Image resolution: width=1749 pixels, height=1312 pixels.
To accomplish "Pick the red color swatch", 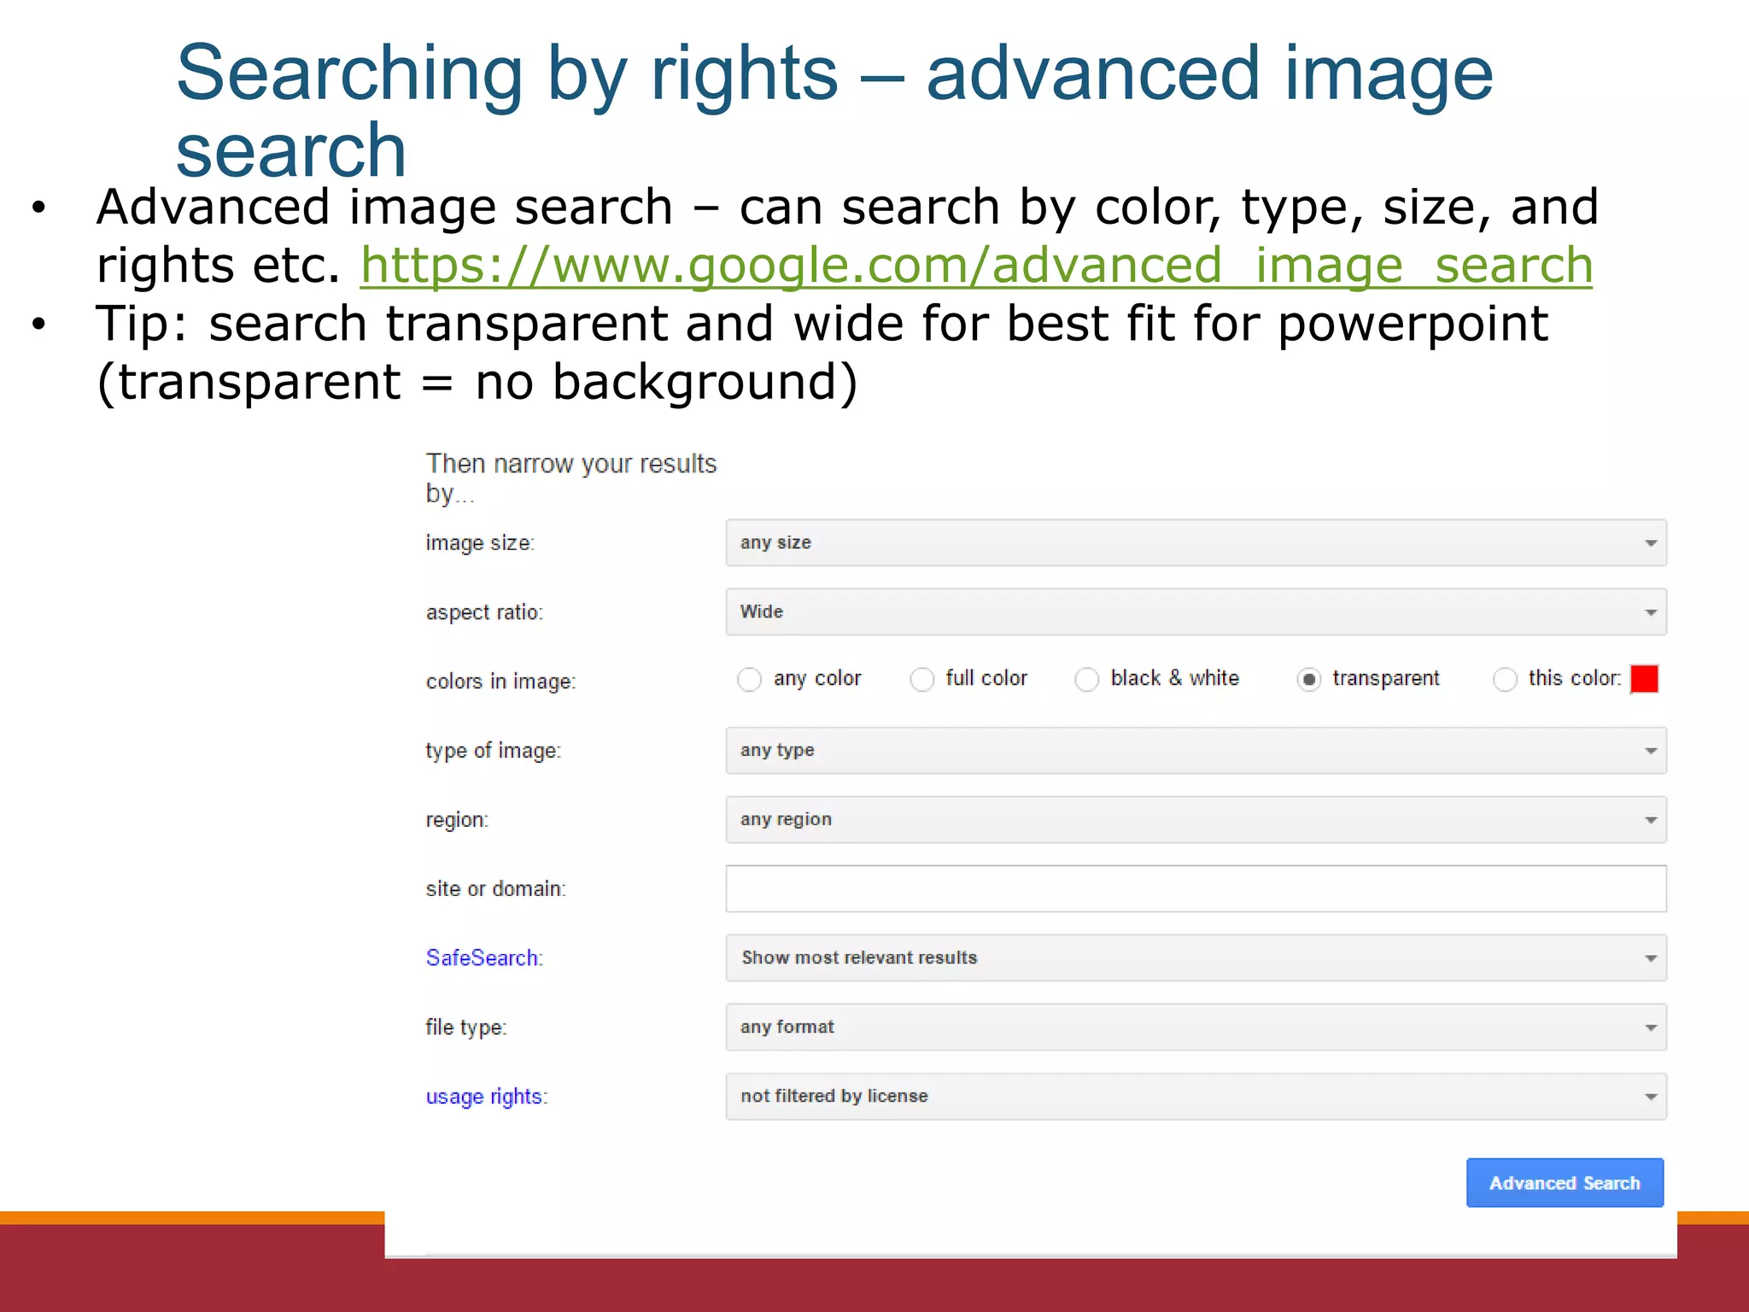I will [x=1644, y=679].
